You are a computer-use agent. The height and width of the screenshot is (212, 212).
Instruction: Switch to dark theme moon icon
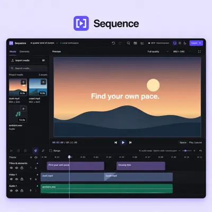click(185, 43)
